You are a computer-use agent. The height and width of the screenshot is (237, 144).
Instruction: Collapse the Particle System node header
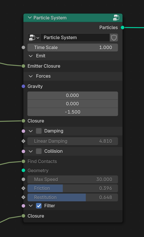[30, 18]
